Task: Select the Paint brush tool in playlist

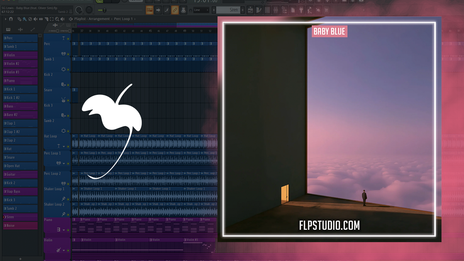Action: 24,19
